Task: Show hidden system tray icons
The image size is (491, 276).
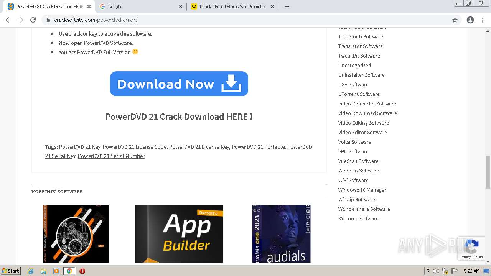Action: [428, 271]
